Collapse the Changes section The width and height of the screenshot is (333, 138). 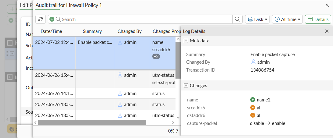[186, 86]
